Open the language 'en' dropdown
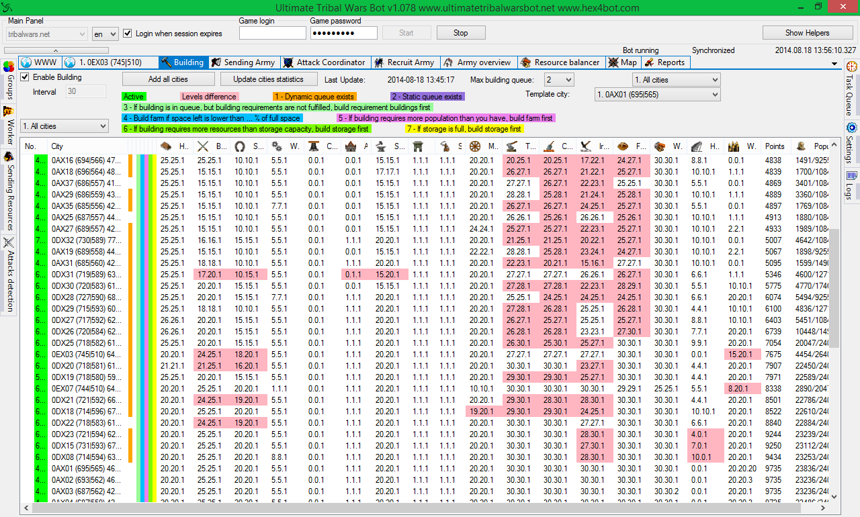860x517 pixels. point(104,34)
